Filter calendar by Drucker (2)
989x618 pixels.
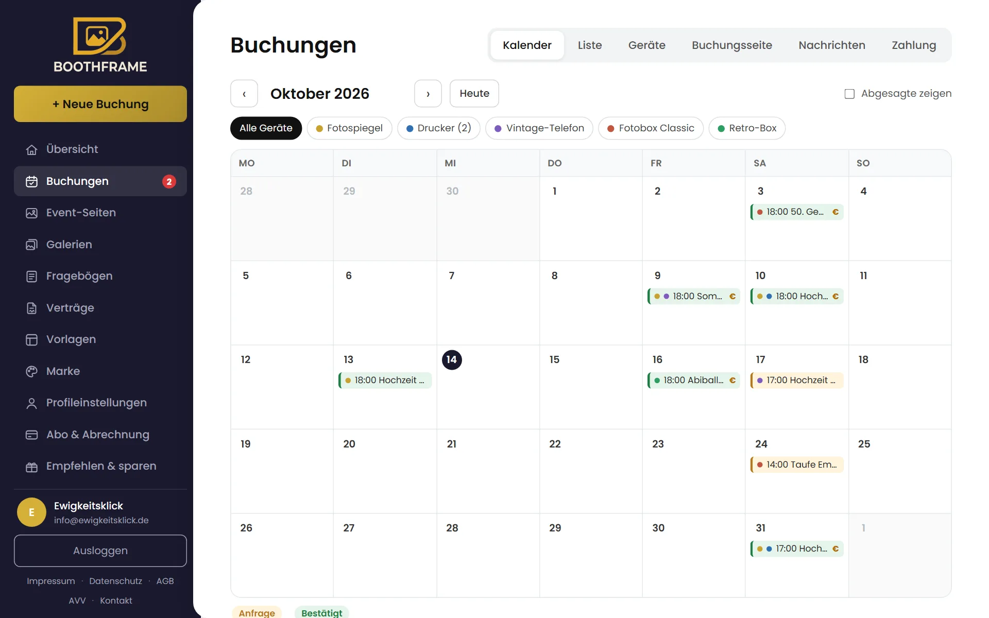point(438,128)
